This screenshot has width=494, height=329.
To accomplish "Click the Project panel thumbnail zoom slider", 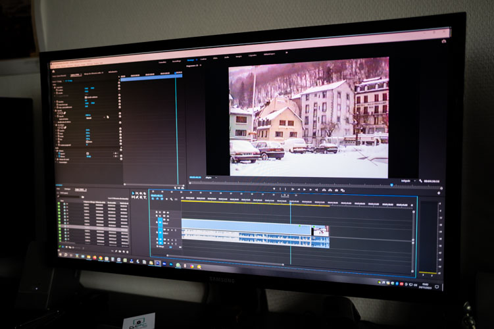I will coord(77,248).
